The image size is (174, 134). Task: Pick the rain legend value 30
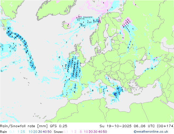[x=40, y=132]
